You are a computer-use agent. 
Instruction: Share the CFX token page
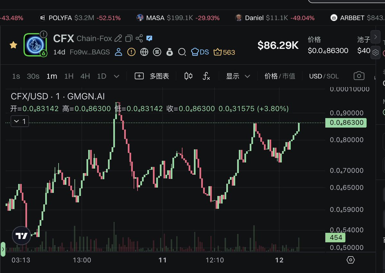pyautogui.click(x=139, y=38)
